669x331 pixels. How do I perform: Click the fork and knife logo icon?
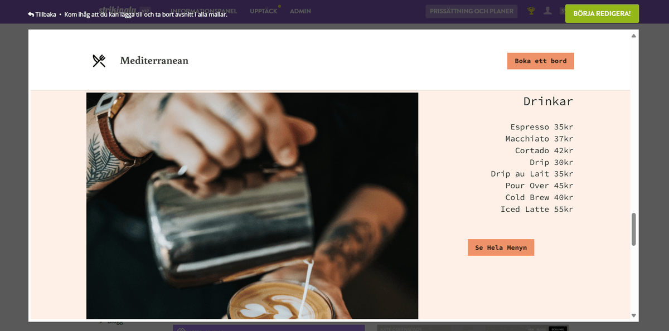[99, 61]
